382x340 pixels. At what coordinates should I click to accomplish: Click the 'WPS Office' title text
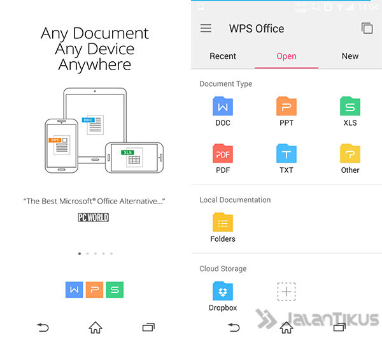(x=257, y=29)
